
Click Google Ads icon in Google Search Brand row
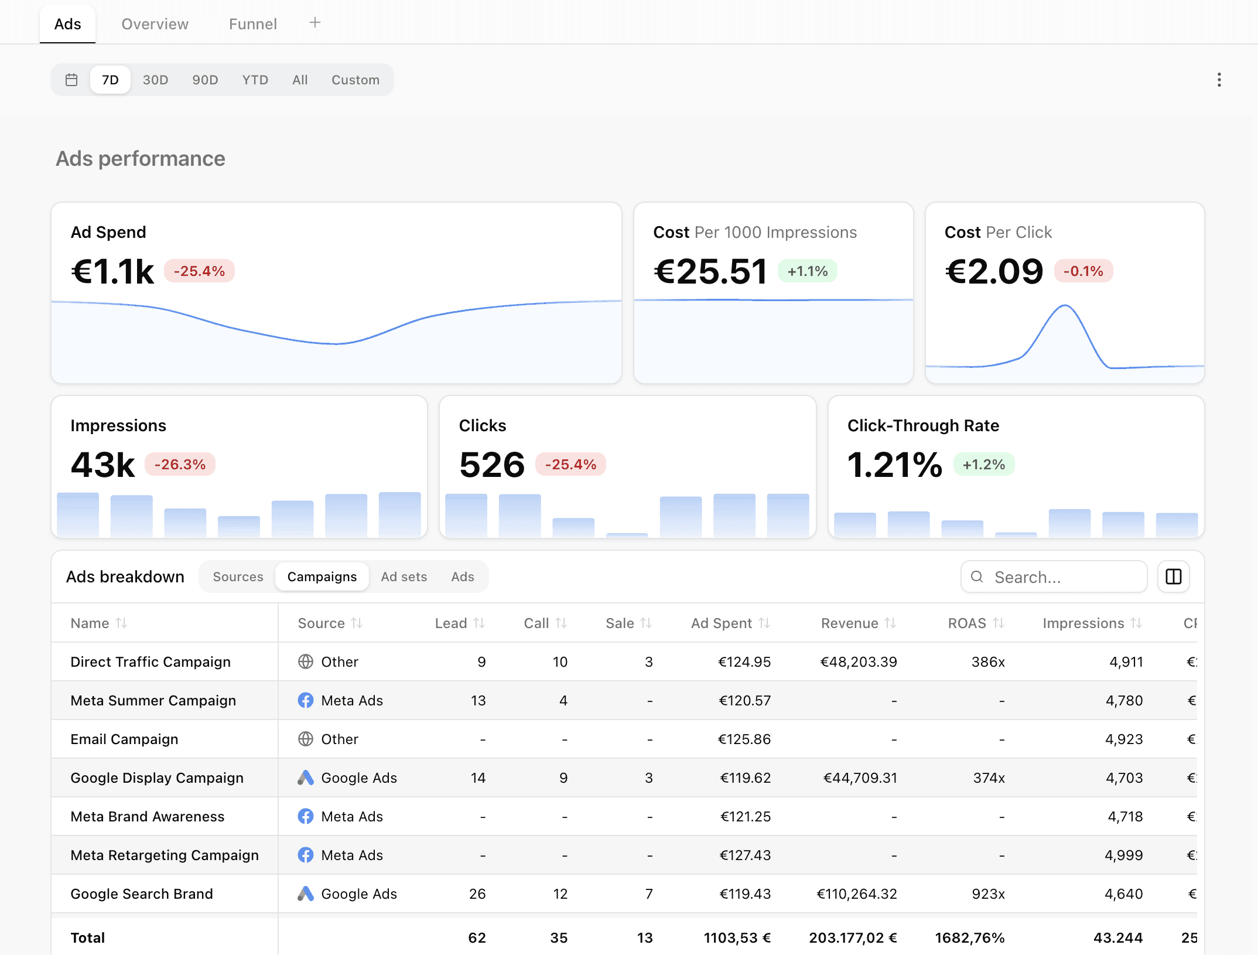click(x=306, y=893)
